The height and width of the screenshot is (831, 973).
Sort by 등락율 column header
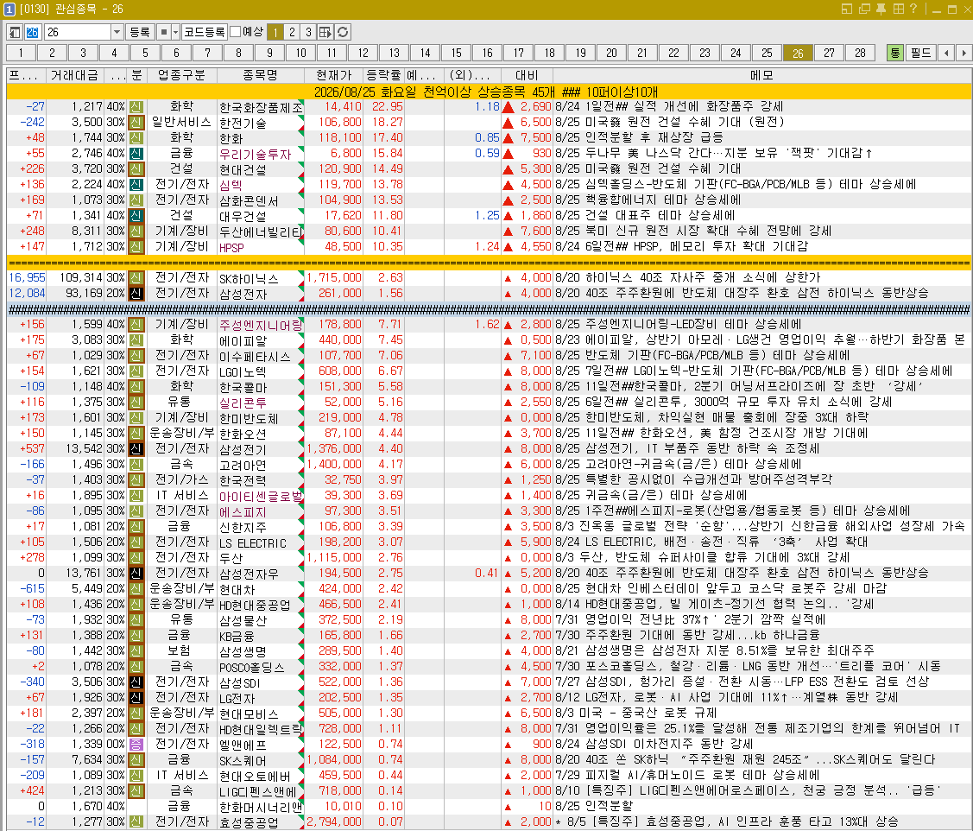point(383,75)
